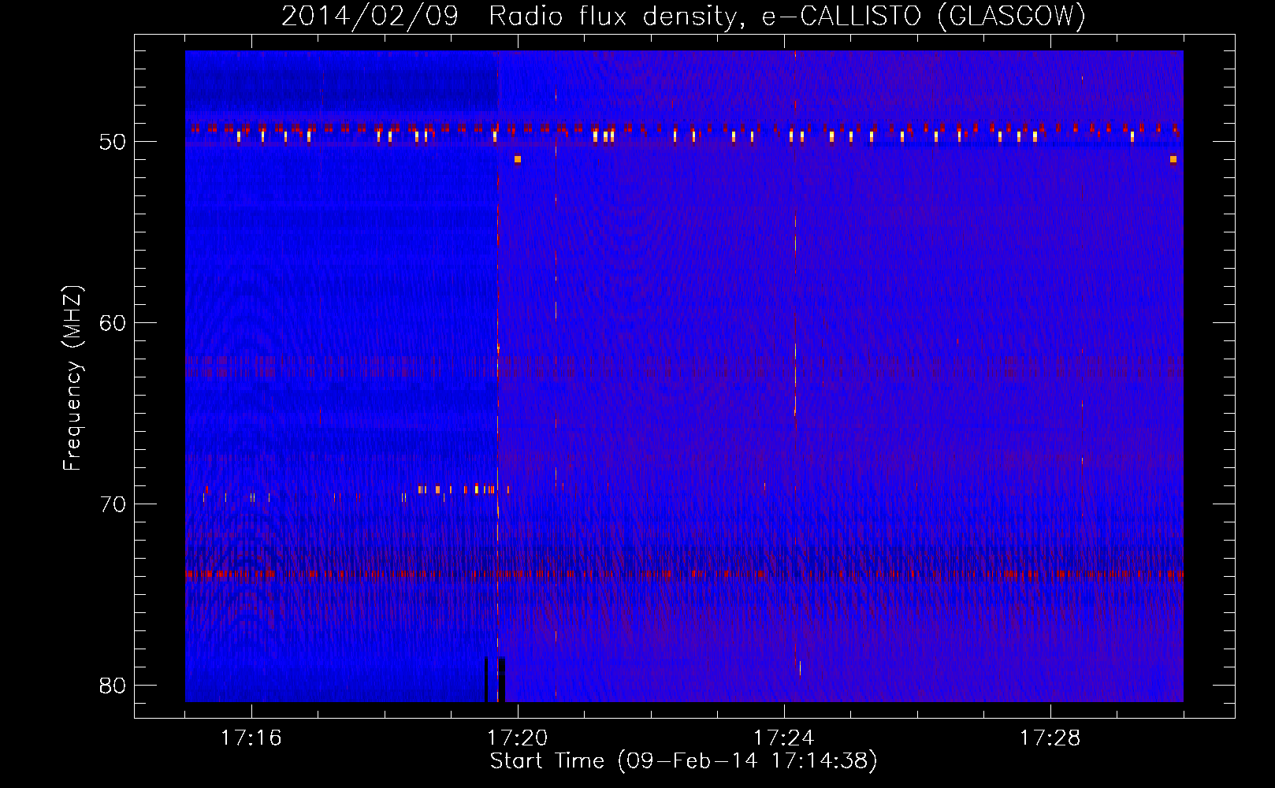Click the 'Frequency (MHZ)' axis label
1275x788 pixels.
(72, 378)
